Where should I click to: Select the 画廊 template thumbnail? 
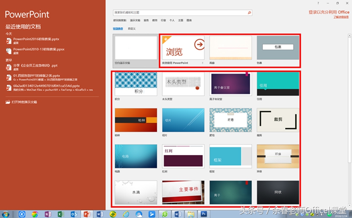pos(230,48)
